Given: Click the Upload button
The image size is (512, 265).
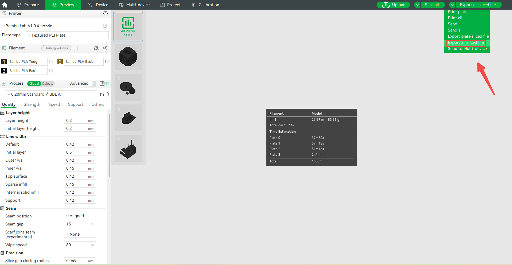Looking at the screenshot, I should click(x=393, y=5).
